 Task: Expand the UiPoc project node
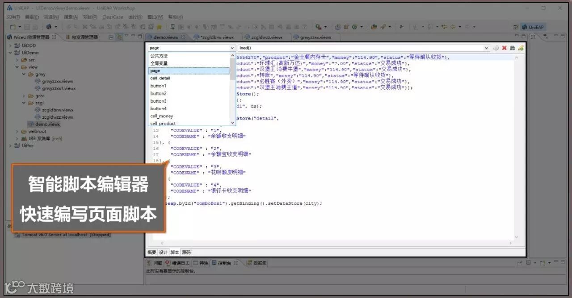pyautogui.click(x=11, y=145)
